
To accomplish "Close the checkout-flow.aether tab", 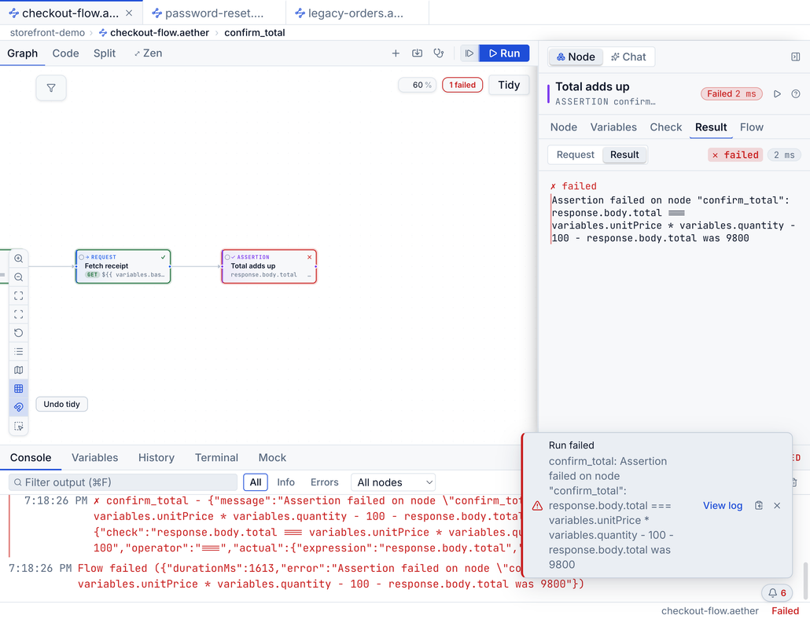I will coord(129,13).
